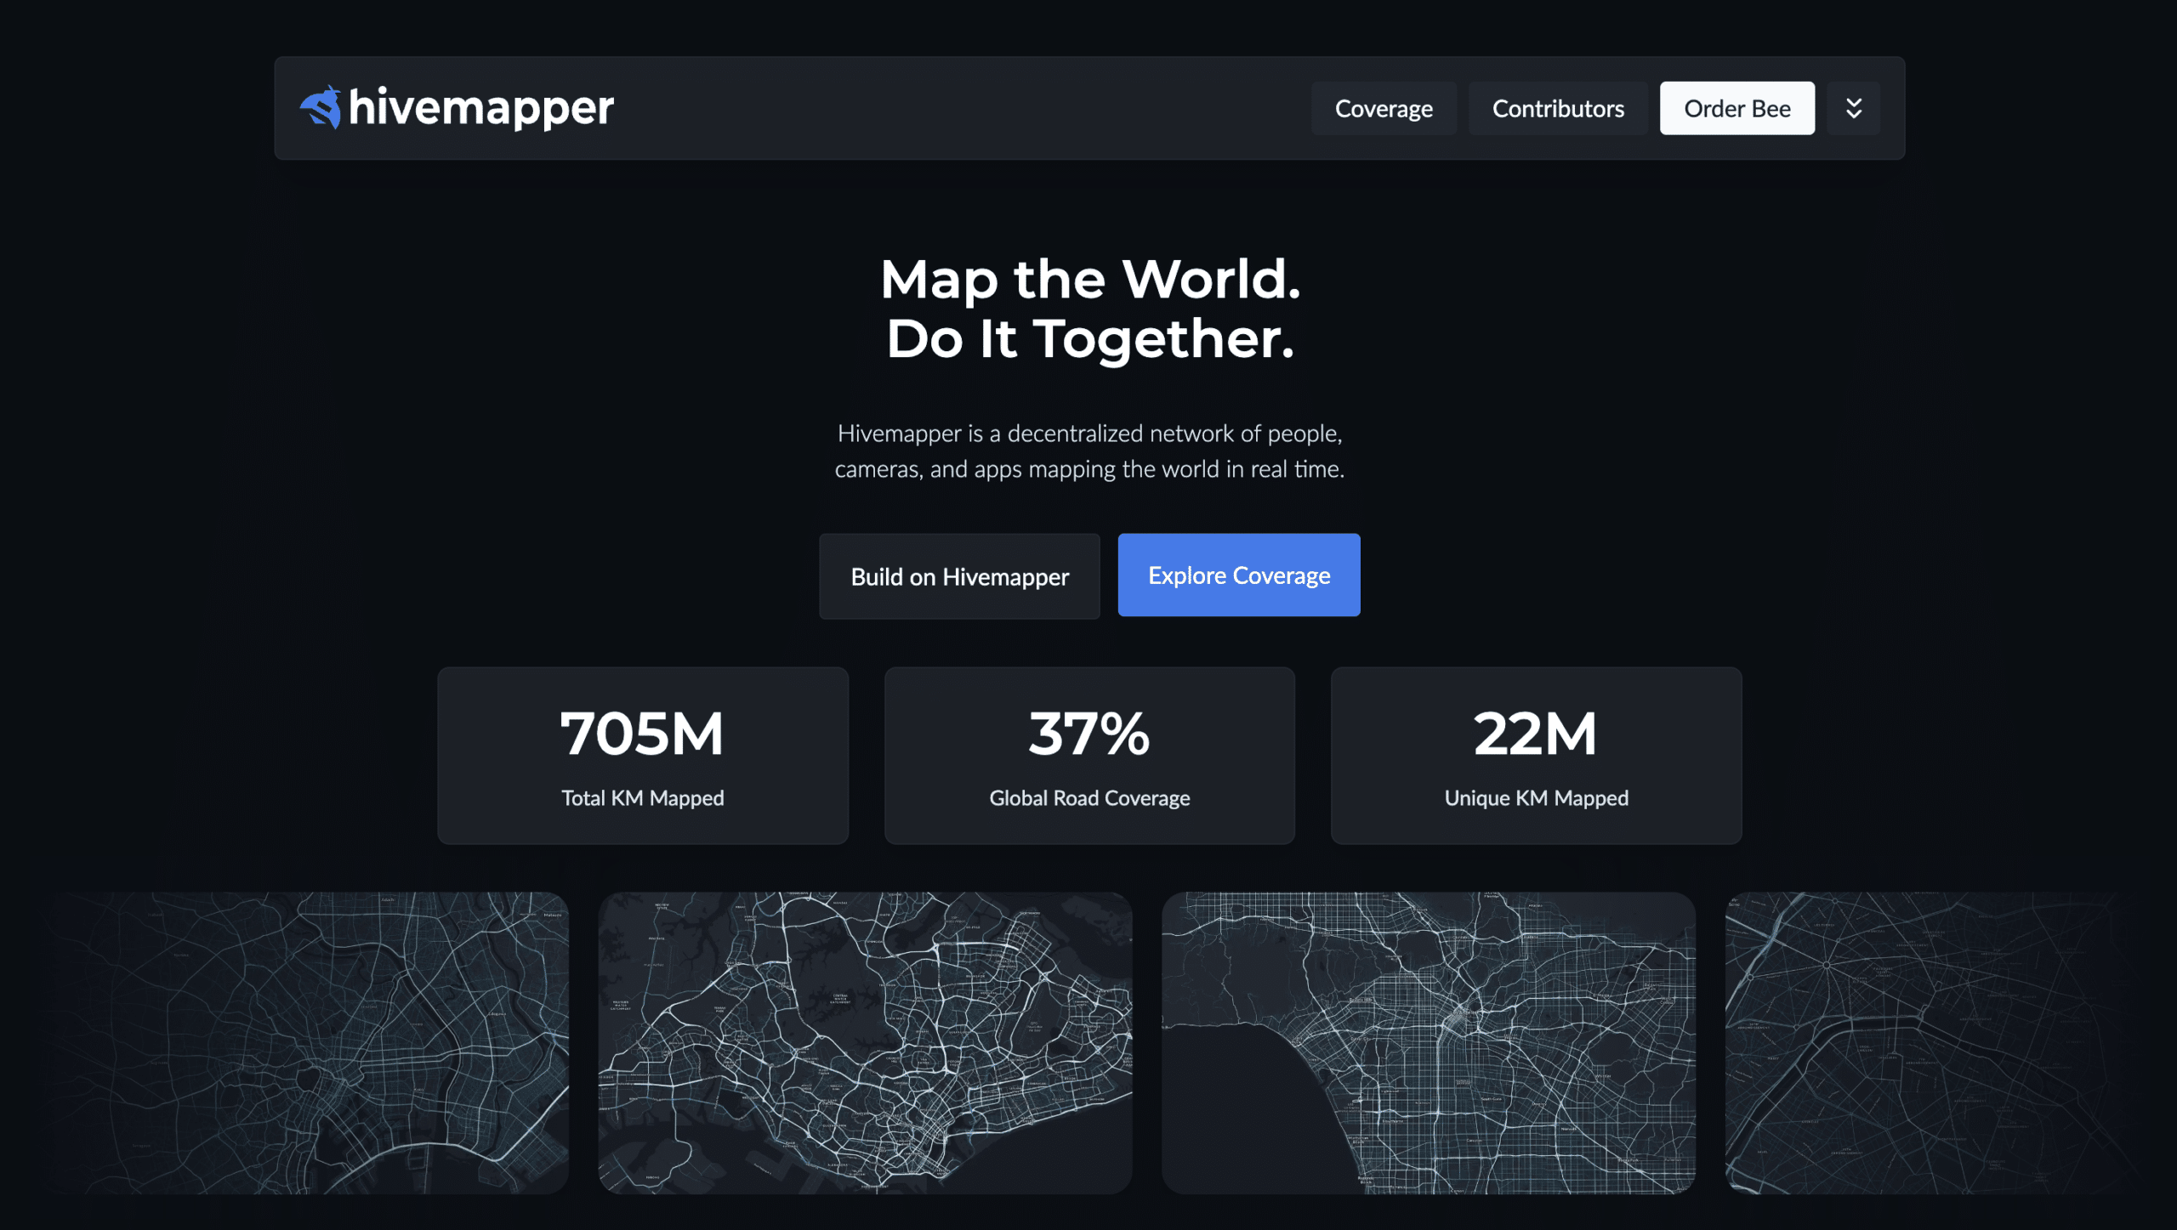Click the Build on Hivemapper button

coord(959,576)
